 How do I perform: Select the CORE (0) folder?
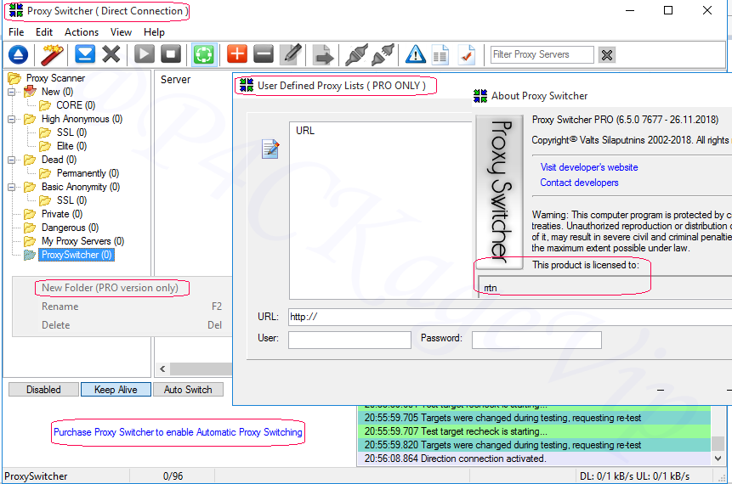click(x=76, y=105)
